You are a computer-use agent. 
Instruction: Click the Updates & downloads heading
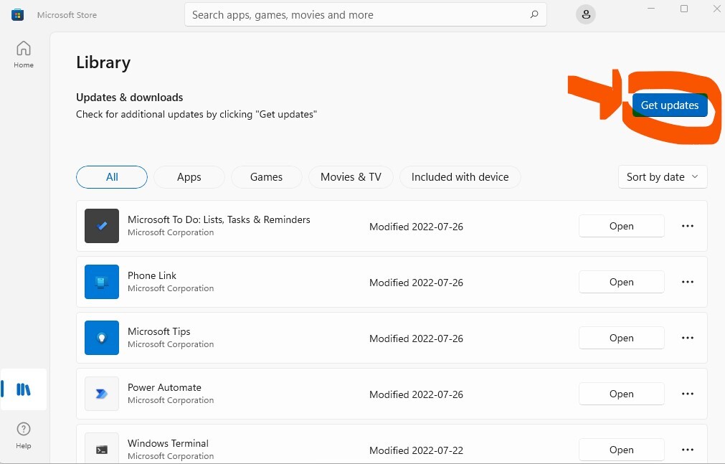(x=130, y=97)
